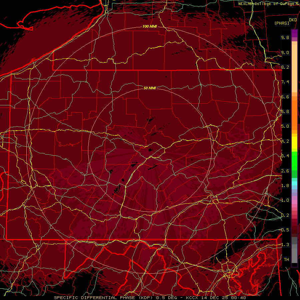This screenshot has width=300, height=300.
Task: Select the 5.0 scale value
Action: click(x=285, y=126)
